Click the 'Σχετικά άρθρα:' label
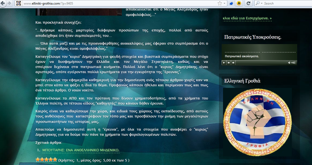 pyautogui.click(x=49, y=143)
